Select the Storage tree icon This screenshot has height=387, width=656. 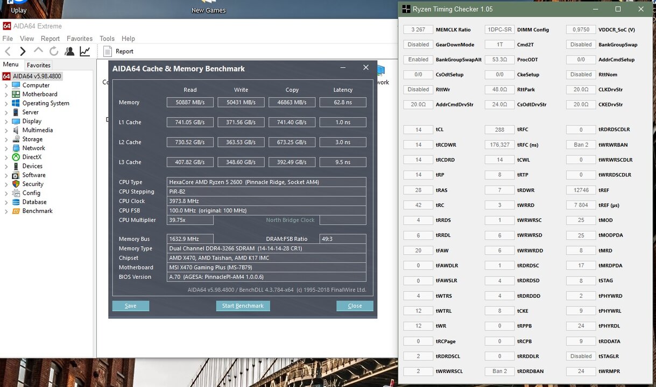pyautogui.click(x=16, y=139)
